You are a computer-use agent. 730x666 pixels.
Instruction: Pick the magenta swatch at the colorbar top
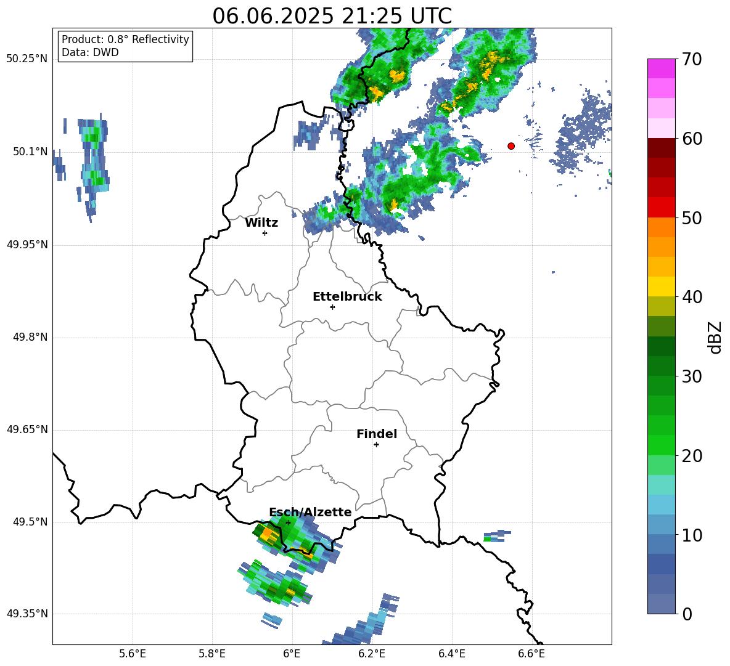(x=661, y=69)
